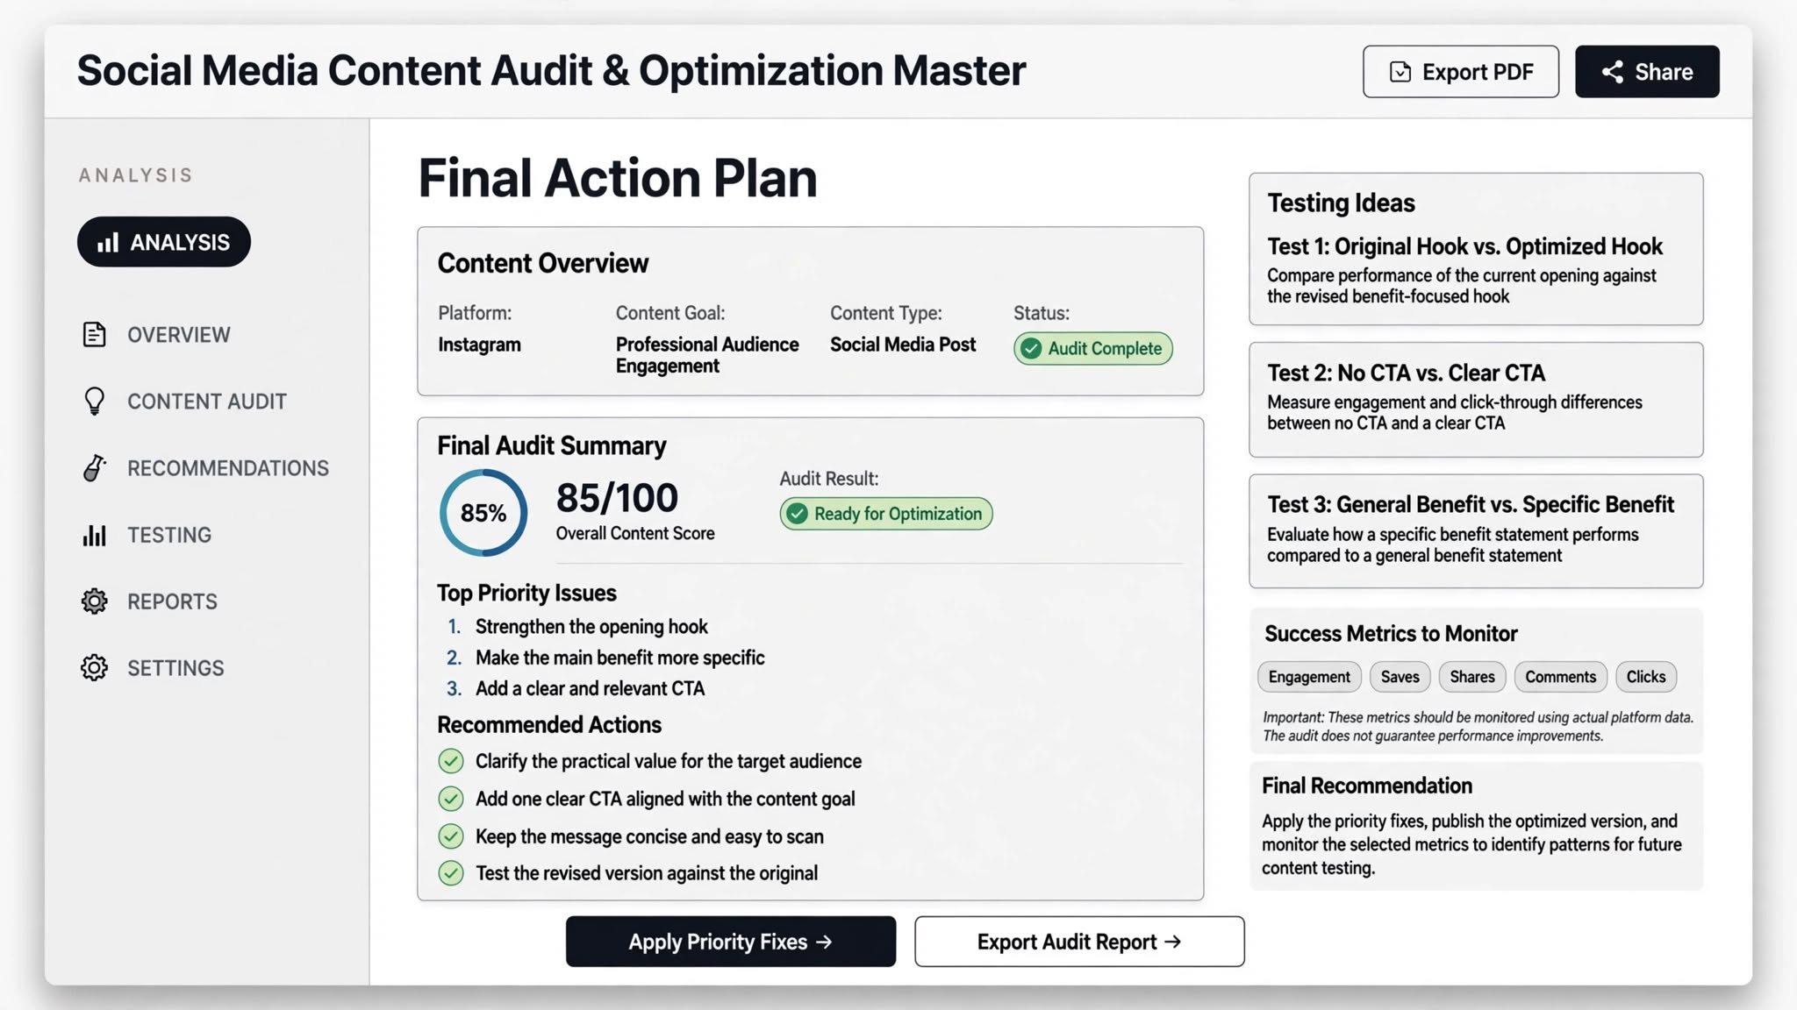Viewport: 1797px width, 1010px height.
Task: Toggle the check beside Add one clear CTA
Action: 451,799
